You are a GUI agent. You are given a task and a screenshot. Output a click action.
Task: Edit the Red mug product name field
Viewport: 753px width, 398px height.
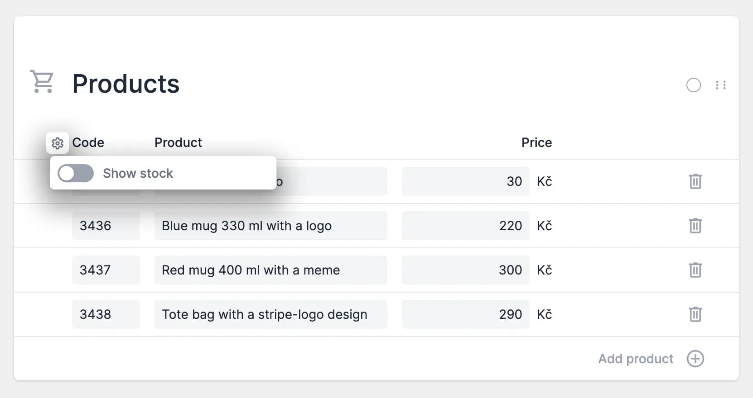(270, 270)
